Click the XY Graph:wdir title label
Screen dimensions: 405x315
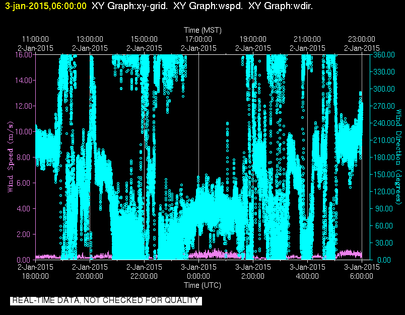click(x=281, y=6)
